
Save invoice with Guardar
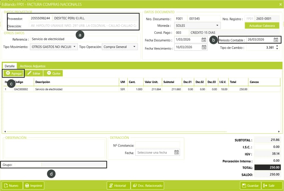pyautogui.click(x=250, y=185)
